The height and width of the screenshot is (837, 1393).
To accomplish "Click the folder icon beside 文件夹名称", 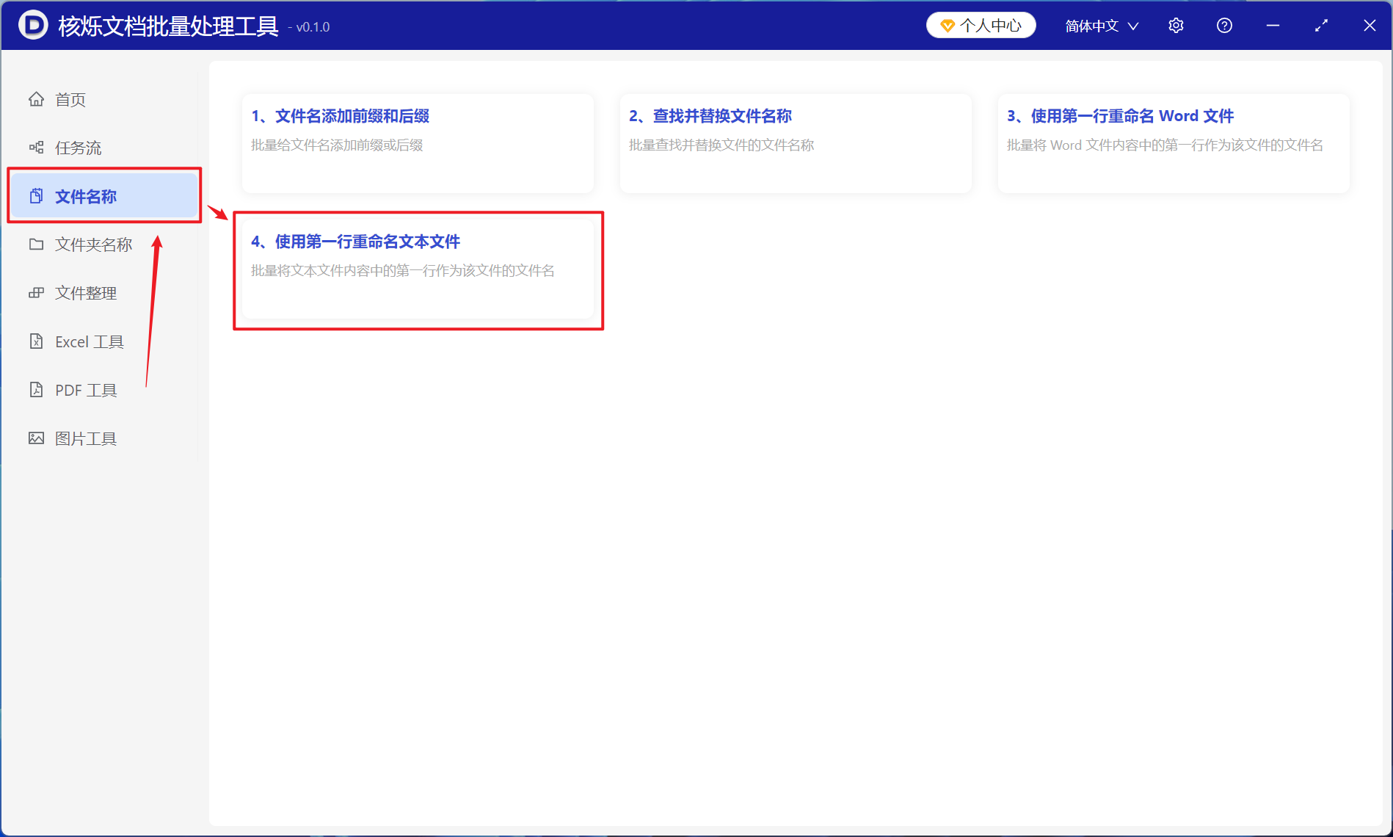I will [36, 244].
